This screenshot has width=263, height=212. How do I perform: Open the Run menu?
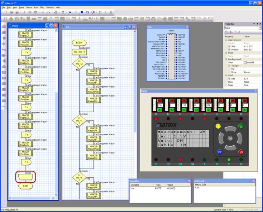(36, 7)
